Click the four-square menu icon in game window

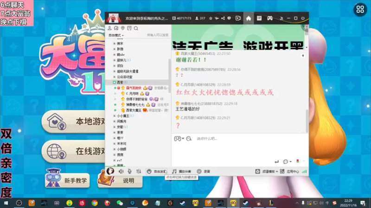(360, 9)
